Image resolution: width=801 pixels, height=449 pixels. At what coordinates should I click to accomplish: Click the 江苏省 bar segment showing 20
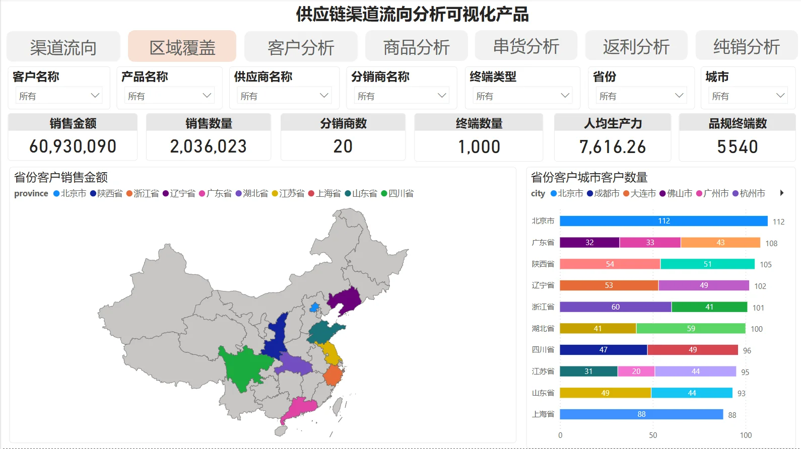tap(636, 371)
